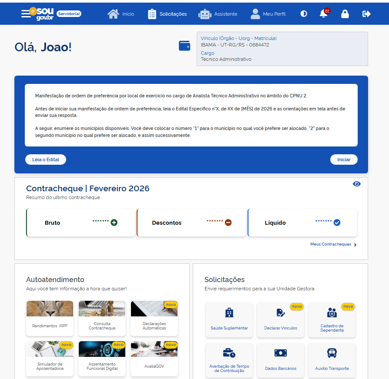The image size is (389, 379).
Task: Toggle high contrast mode icon
Action: [x=304, y=13]
